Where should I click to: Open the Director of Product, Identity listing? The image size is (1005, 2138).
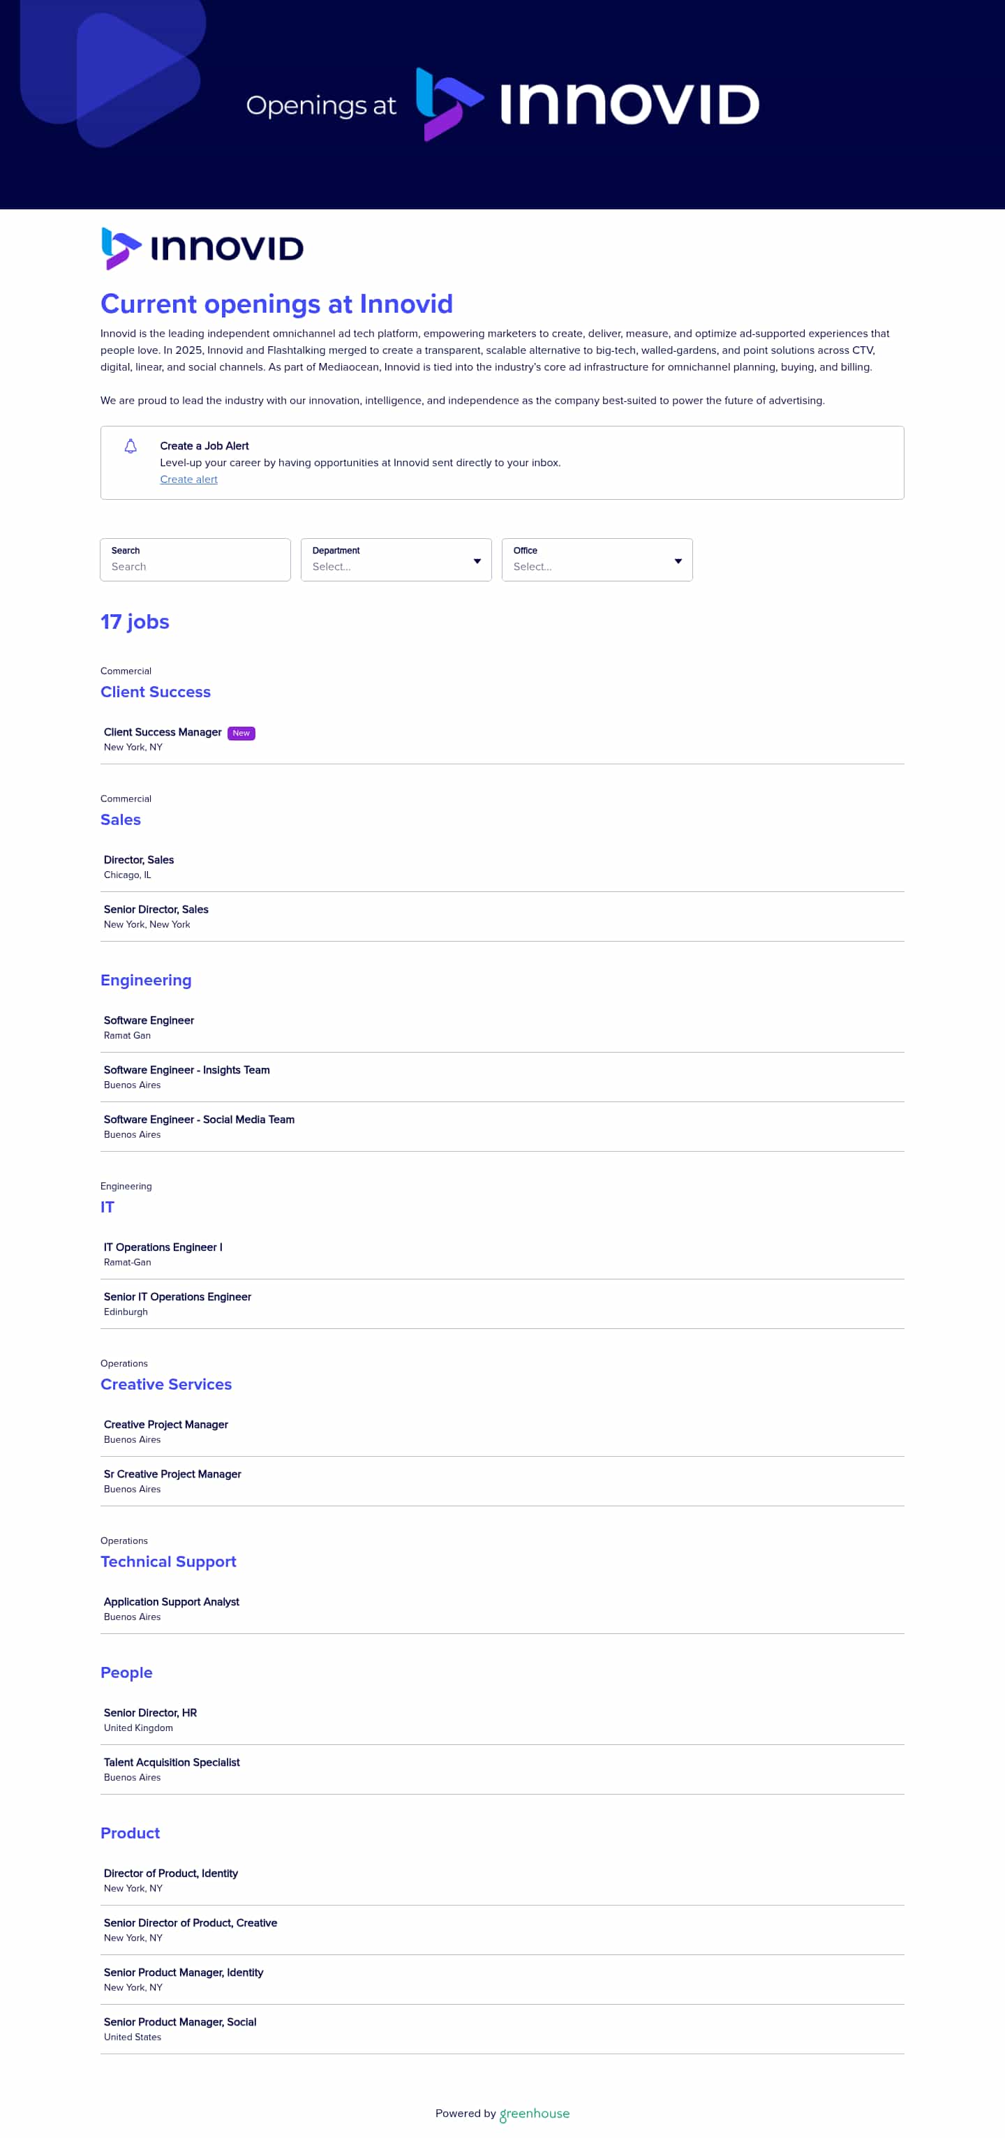pos(502,1880)
